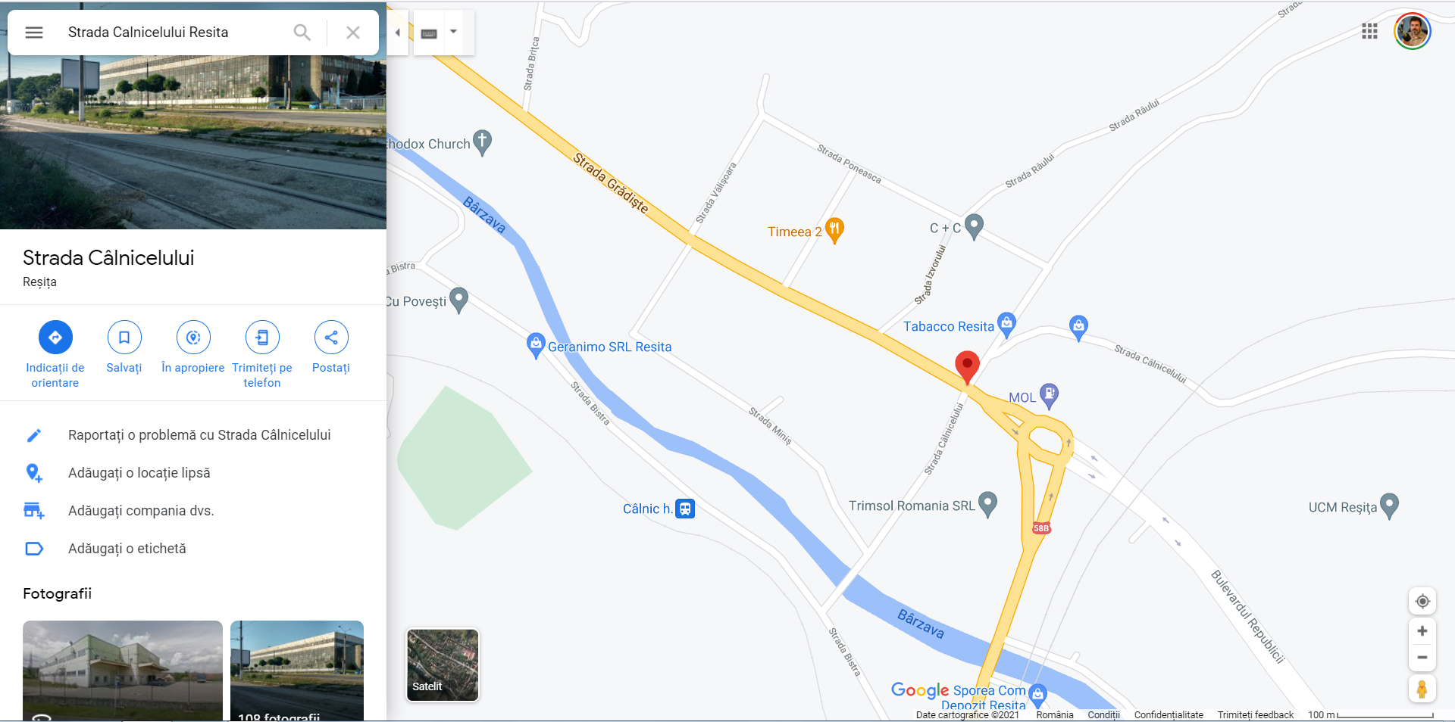Screen dimensions: 1455x722
Task: Open the Google account avatar menu
Action: click(x=1413, y=32)
